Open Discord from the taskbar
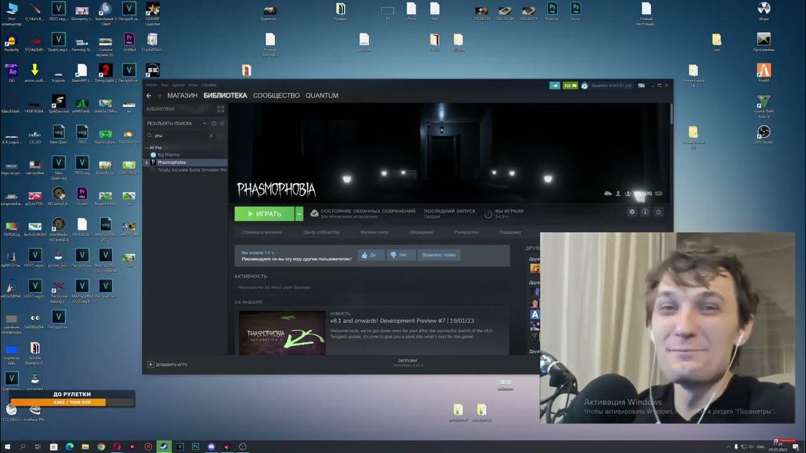 [211, 447]
